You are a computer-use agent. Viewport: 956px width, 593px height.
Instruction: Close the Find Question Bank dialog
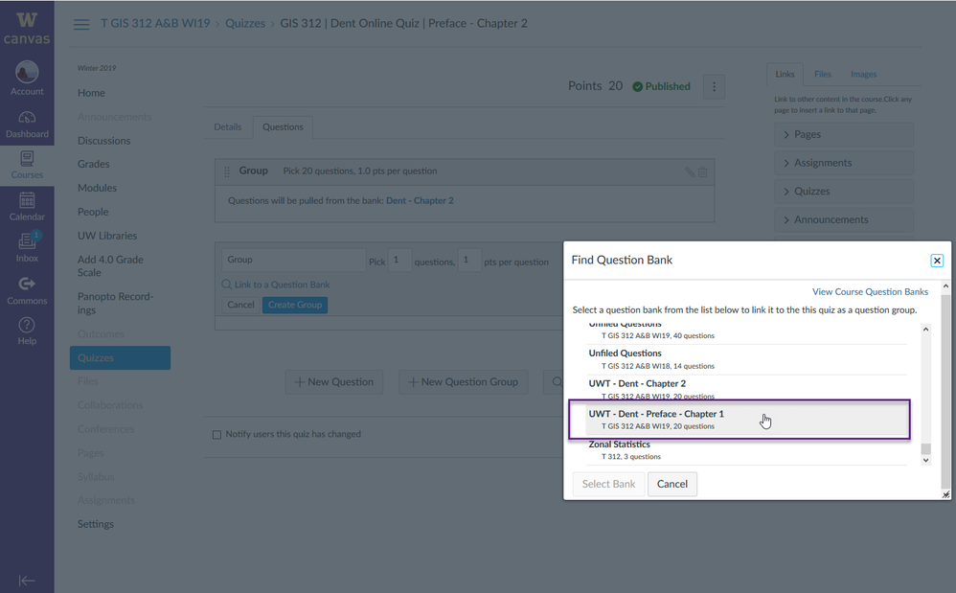[937, 261]
